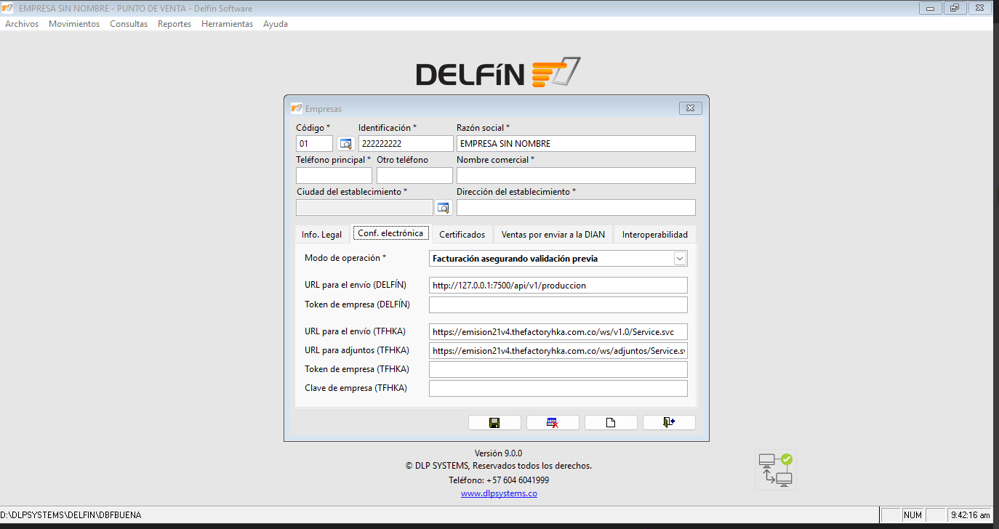Switch to the Certificados tab
999x529 pixels.
pos(462,235)
